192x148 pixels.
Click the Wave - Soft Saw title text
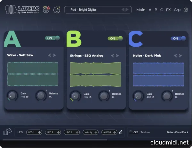point(20,55)
